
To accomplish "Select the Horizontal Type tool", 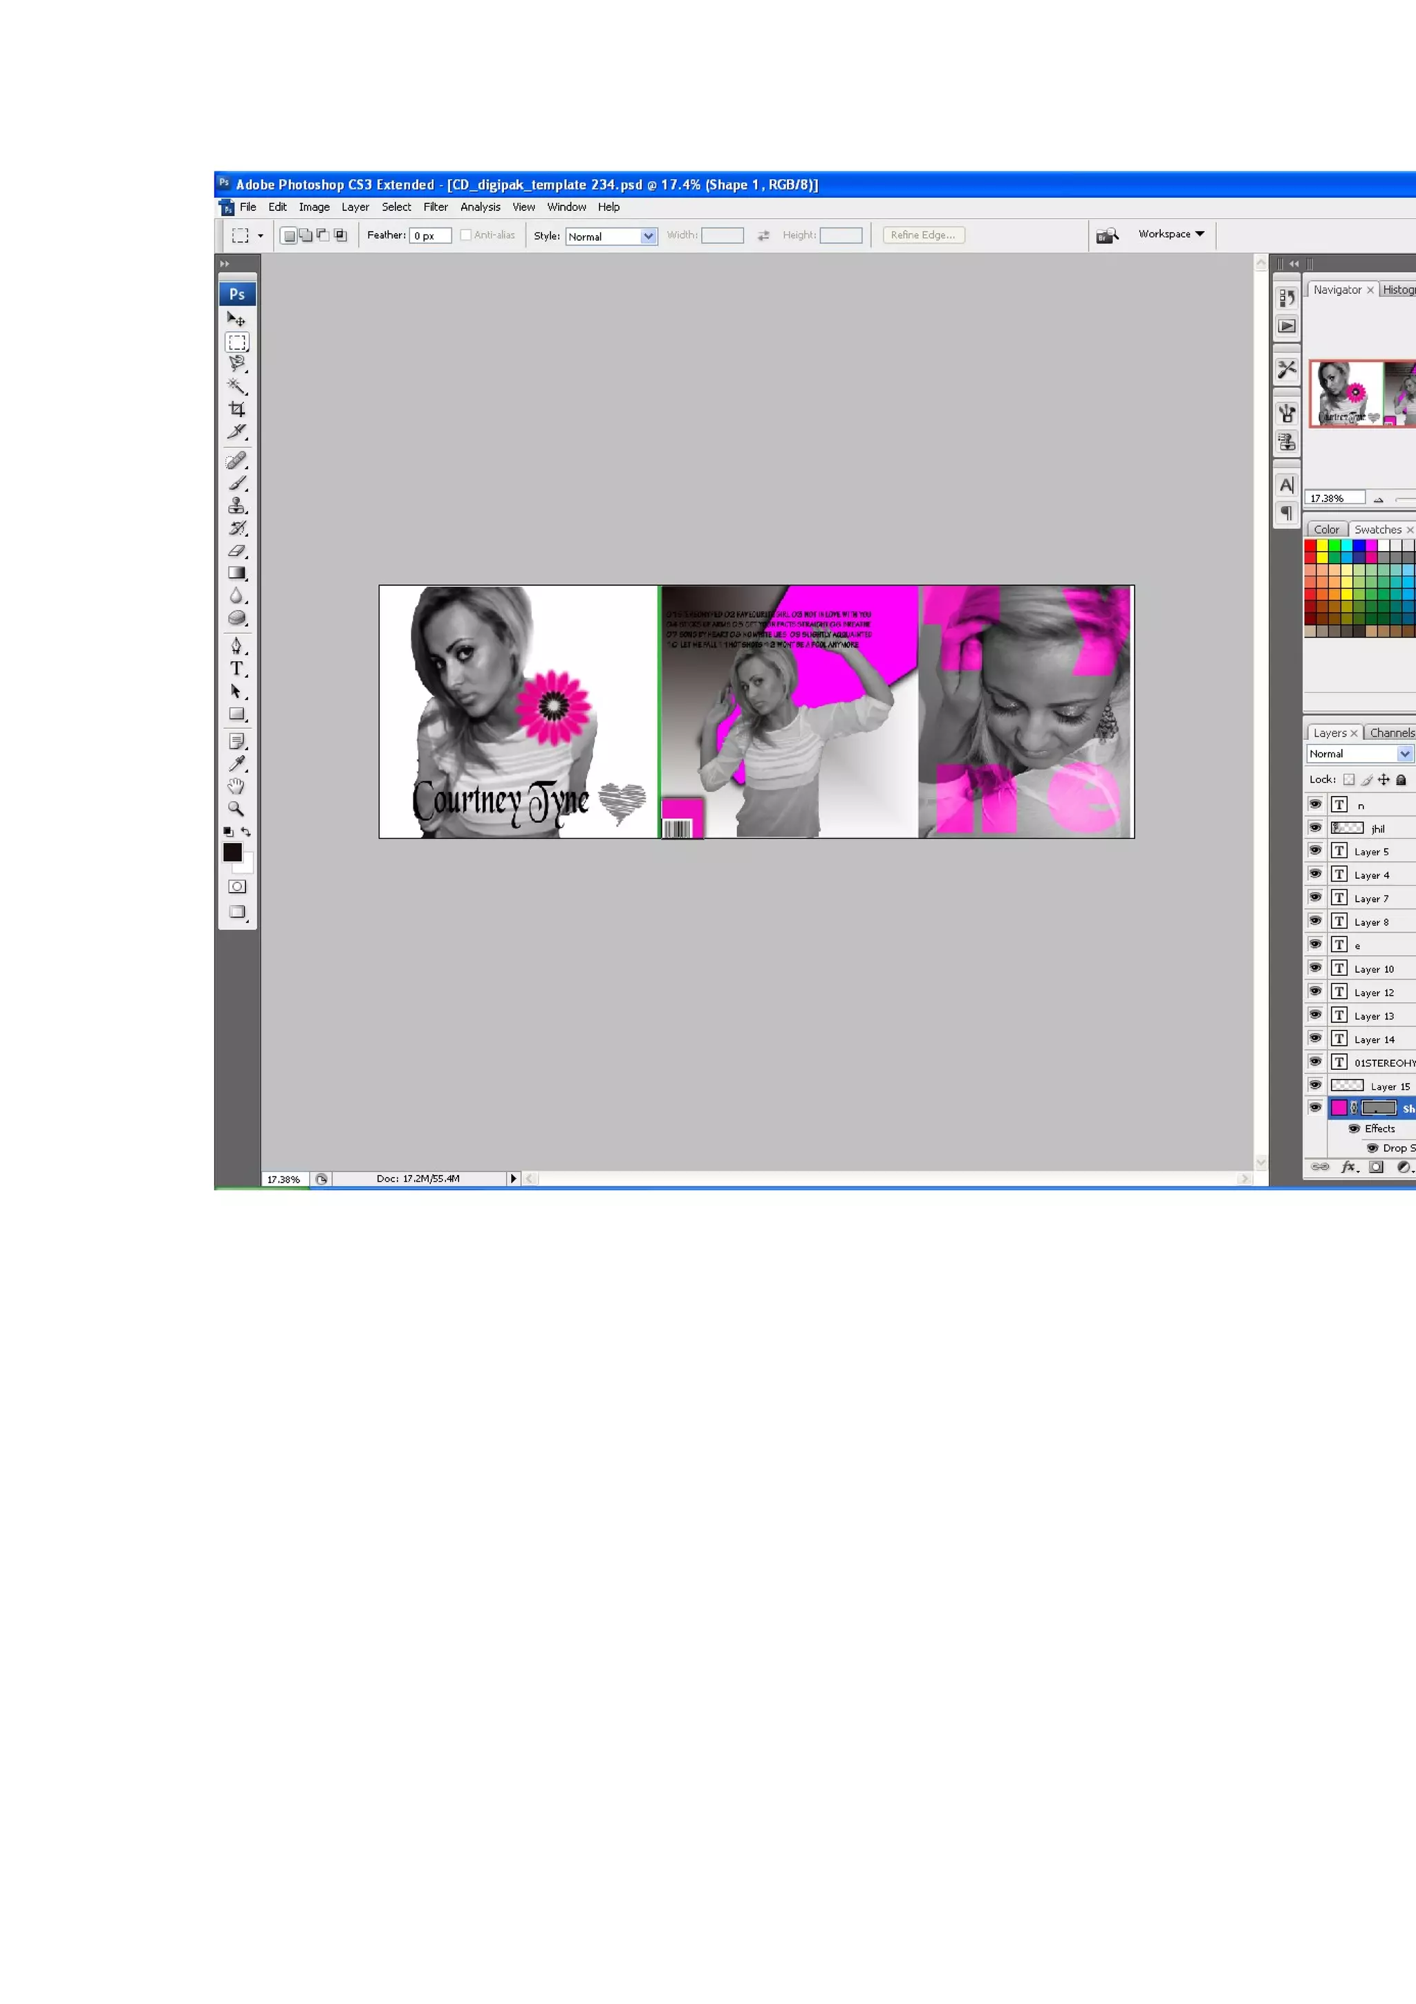I will 236,669.
